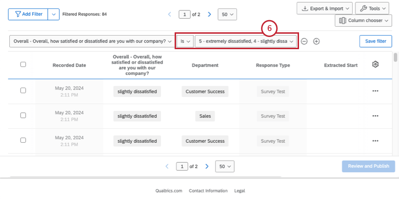
Task: Go to previous page using top arrow
Action: click(170, 15)
